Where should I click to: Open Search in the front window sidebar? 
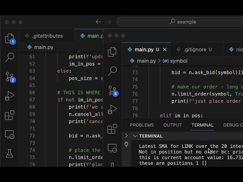point(112,71)
